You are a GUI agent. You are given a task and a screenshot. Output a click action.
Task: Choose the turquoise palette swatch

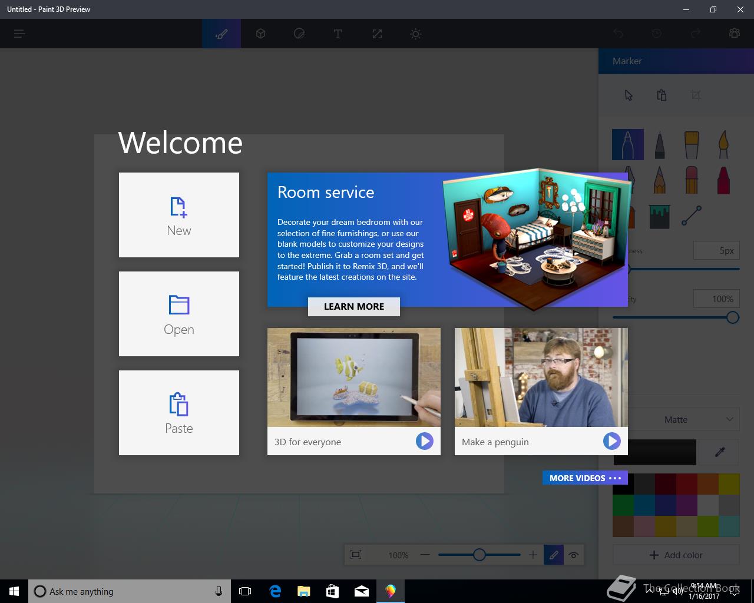729,526
